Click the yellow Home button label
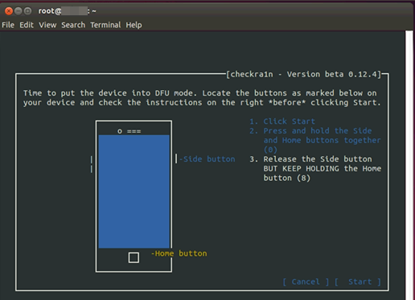Image resolution: width=415 pixels, height=300 pixels. pyautogui.click(x=179, y=253)
